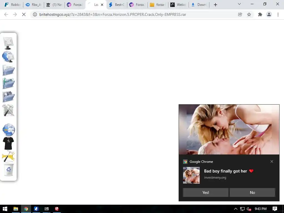Viewport: 284px width, 213px height.
Task: Open the Action Center notifications icon
Action: (275, 209)
